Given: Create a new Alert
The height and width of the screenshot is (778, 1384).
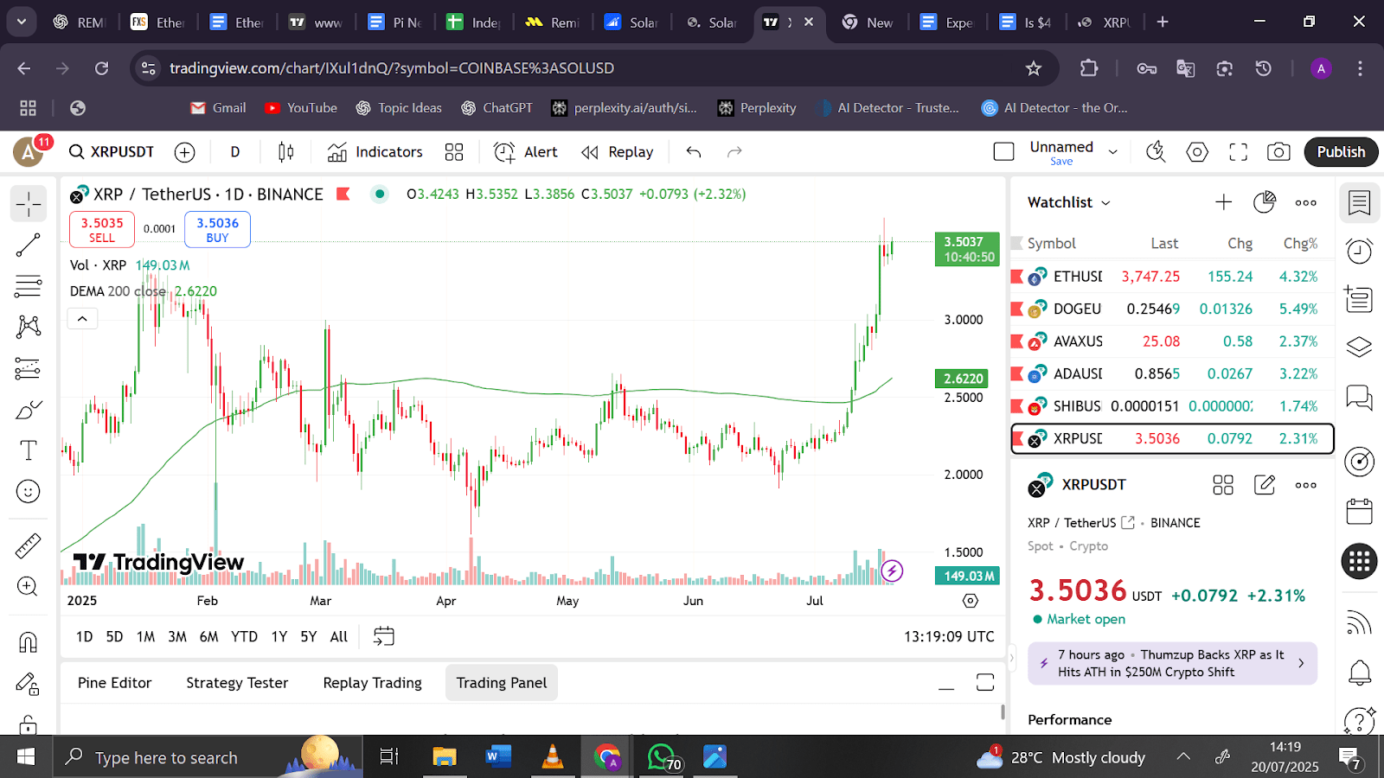Looking at the screenshot, I should (526, 152).
